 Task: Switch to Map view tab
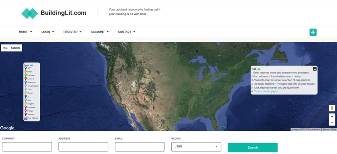pos(5,48)
